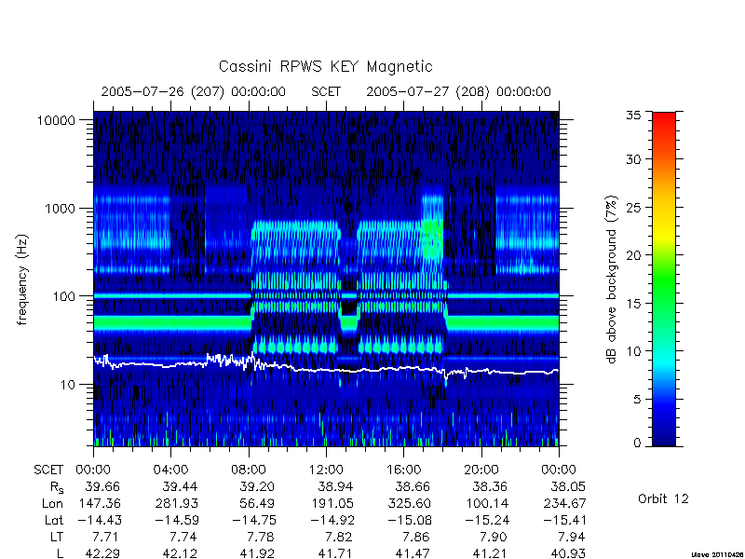Screen dimensions: 745x559
Task: Click the Lat value -14.75
Action: tap(254, 521)
